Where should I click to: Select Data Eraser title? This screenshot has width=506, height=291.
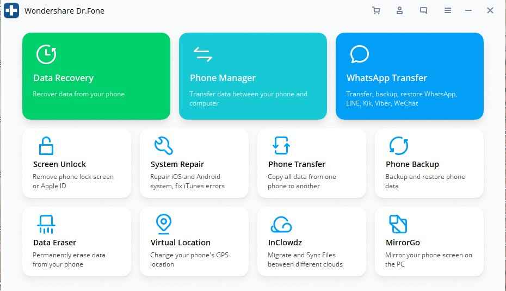54,243
